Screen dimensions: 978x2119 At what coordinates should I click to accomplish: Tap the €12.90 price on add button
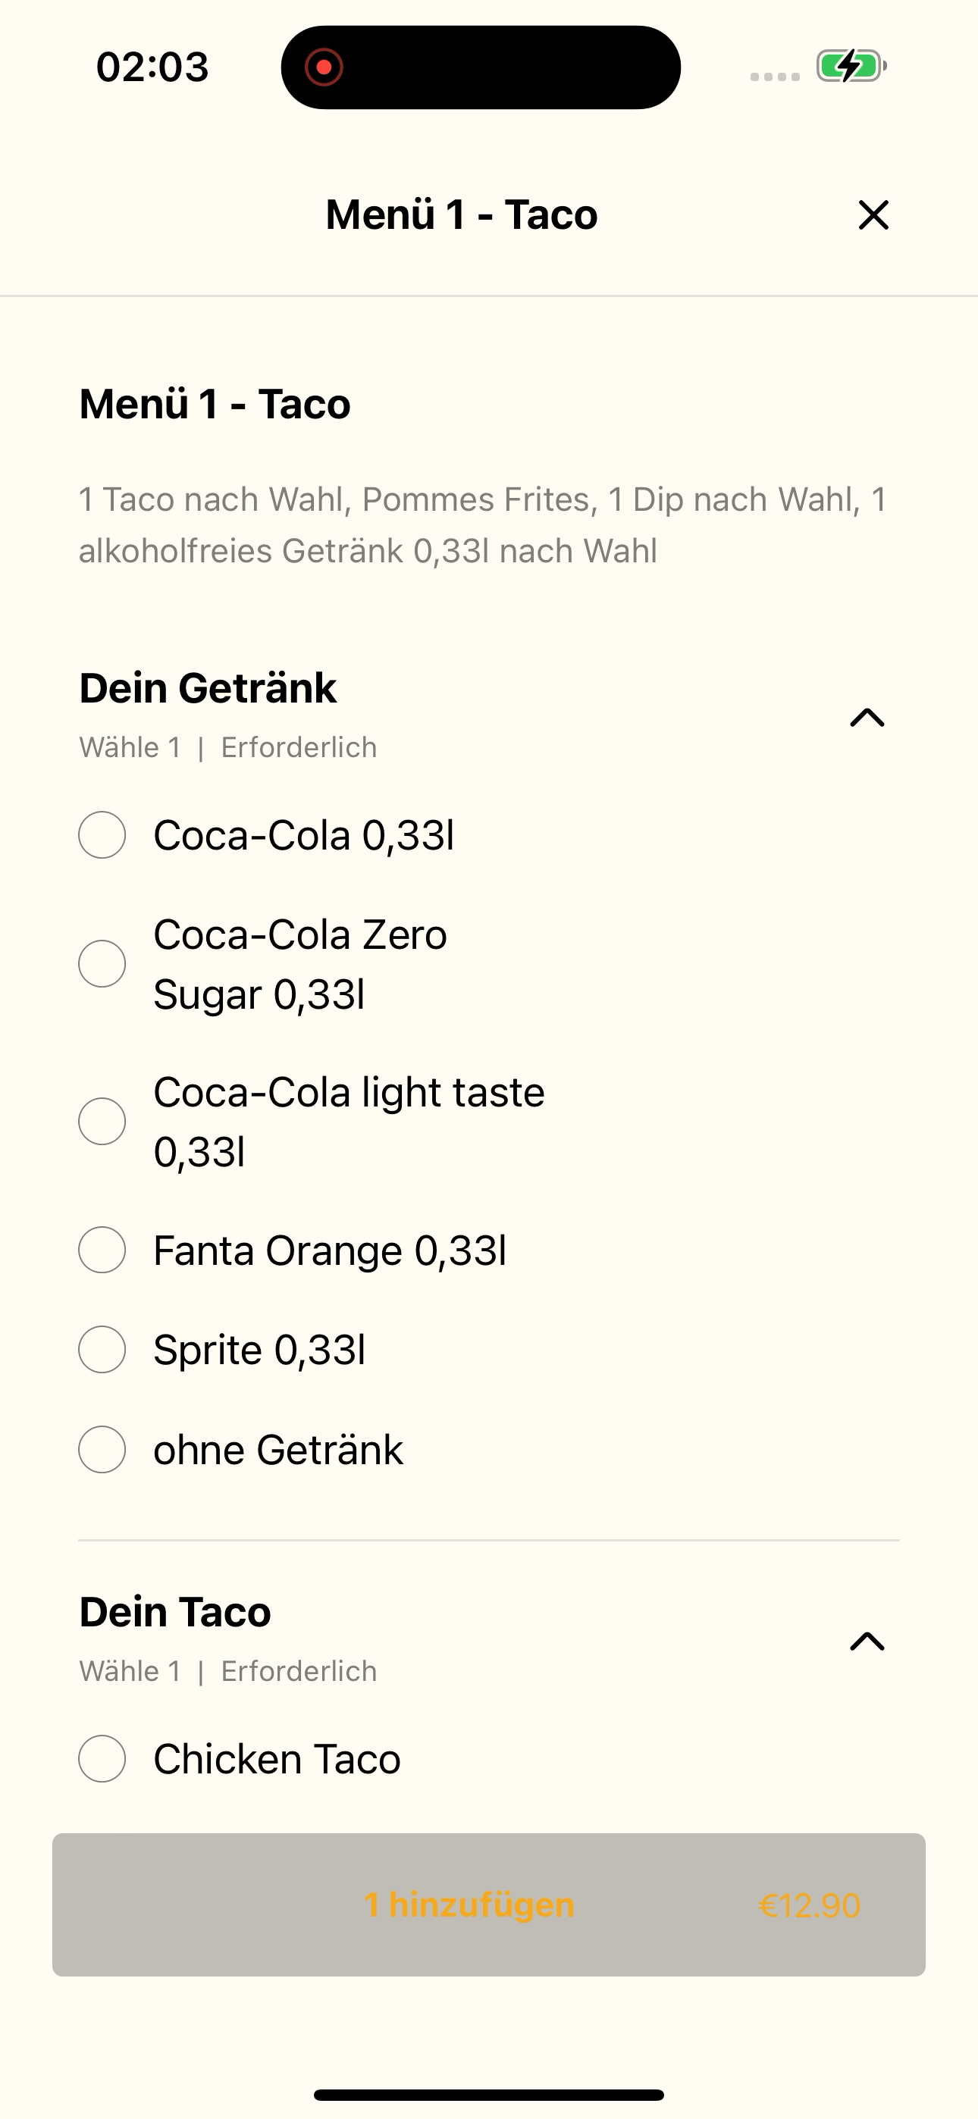click(x=809, y=1905)
